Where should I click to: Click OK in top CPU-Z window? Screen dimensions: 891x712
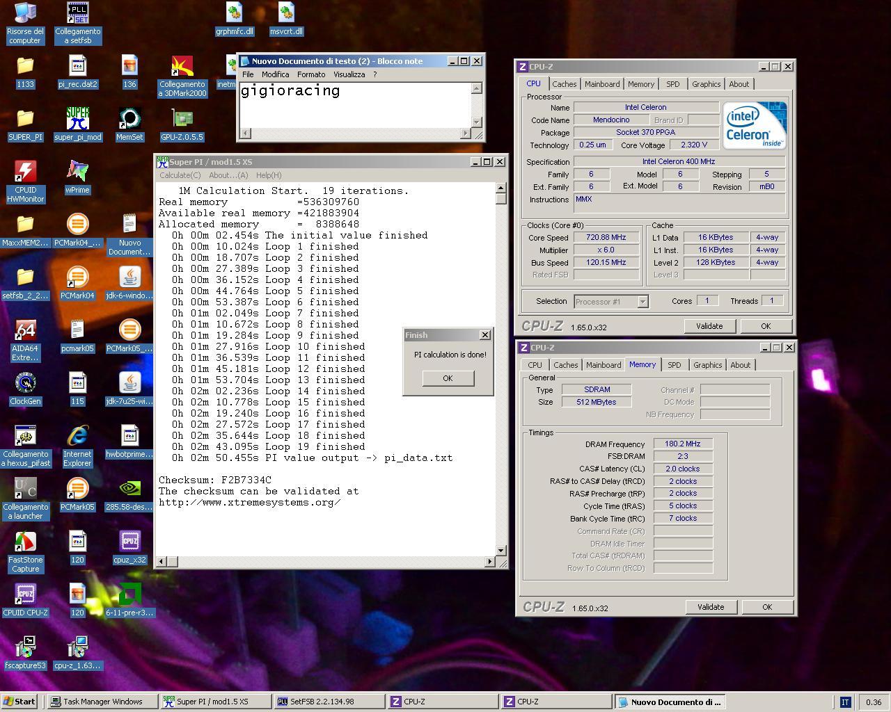click(766, 326)
